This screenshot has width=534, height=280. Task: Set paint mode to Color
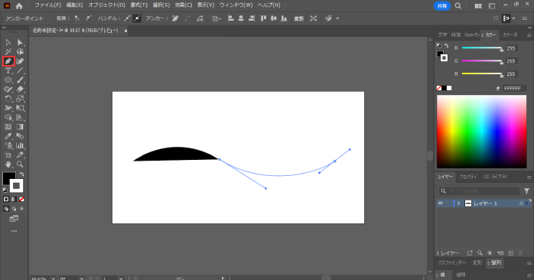tap(6, 199)
